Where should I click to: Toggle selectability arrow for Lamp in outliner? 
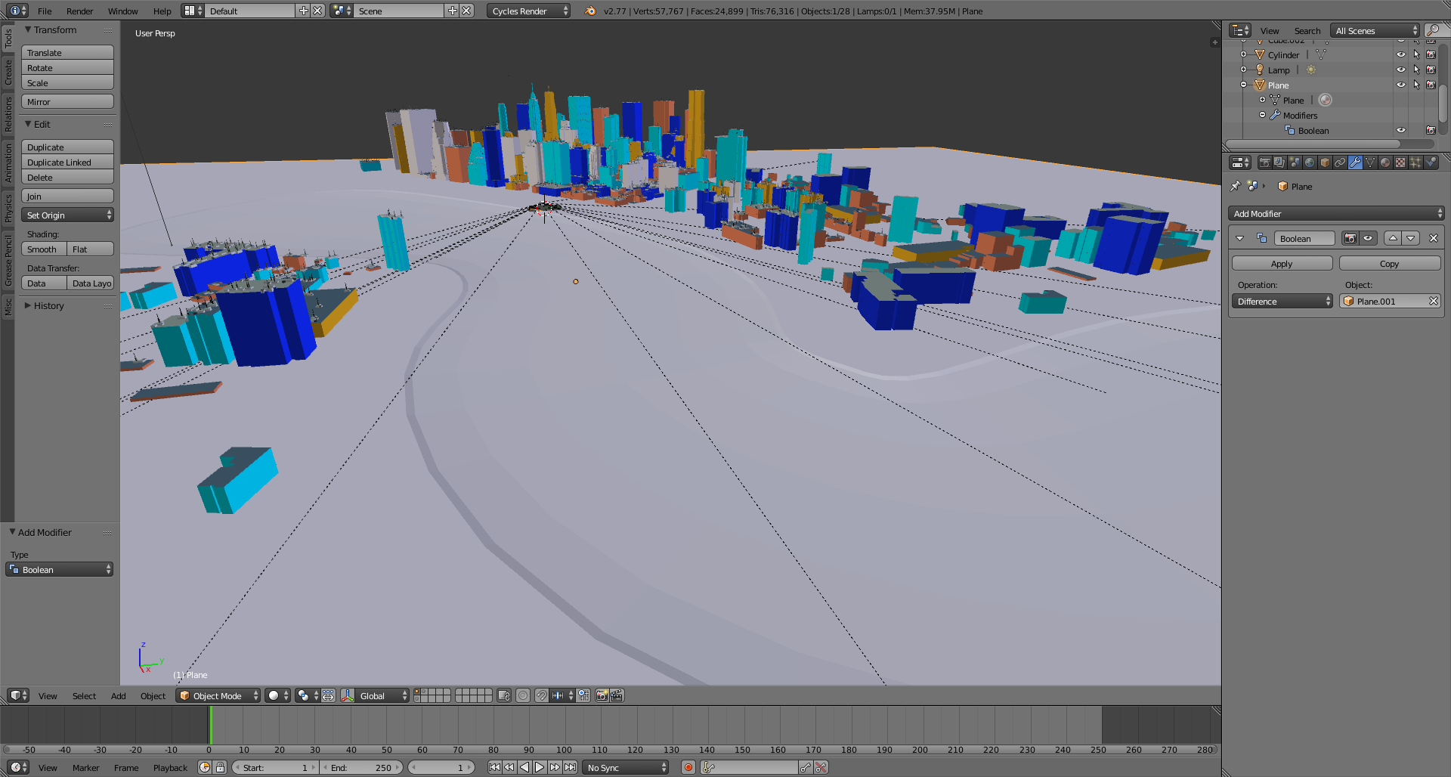pos(1416,70)
